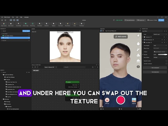Toggle the phone preview layout icon

(x=14, y=20)
